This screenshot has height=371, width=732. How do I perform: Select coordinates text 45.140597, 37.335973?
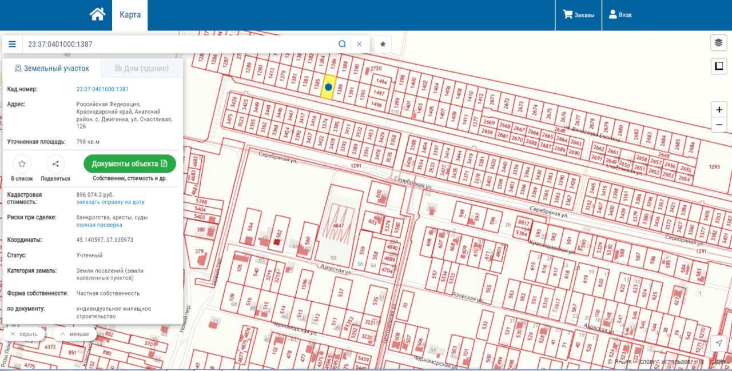[x=105, y=240]
